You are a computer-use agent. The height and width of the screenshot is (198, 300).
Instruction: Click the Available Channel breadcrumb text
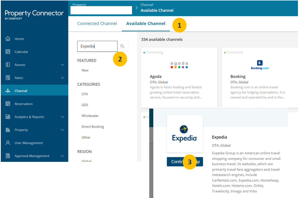157,11
